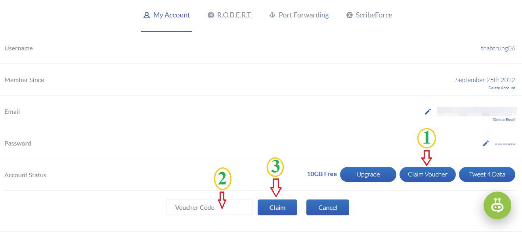This screenshot has width=522, height=232.
Task: Click the R.O.B.E.R.T. tab icon
Action: 210,15
